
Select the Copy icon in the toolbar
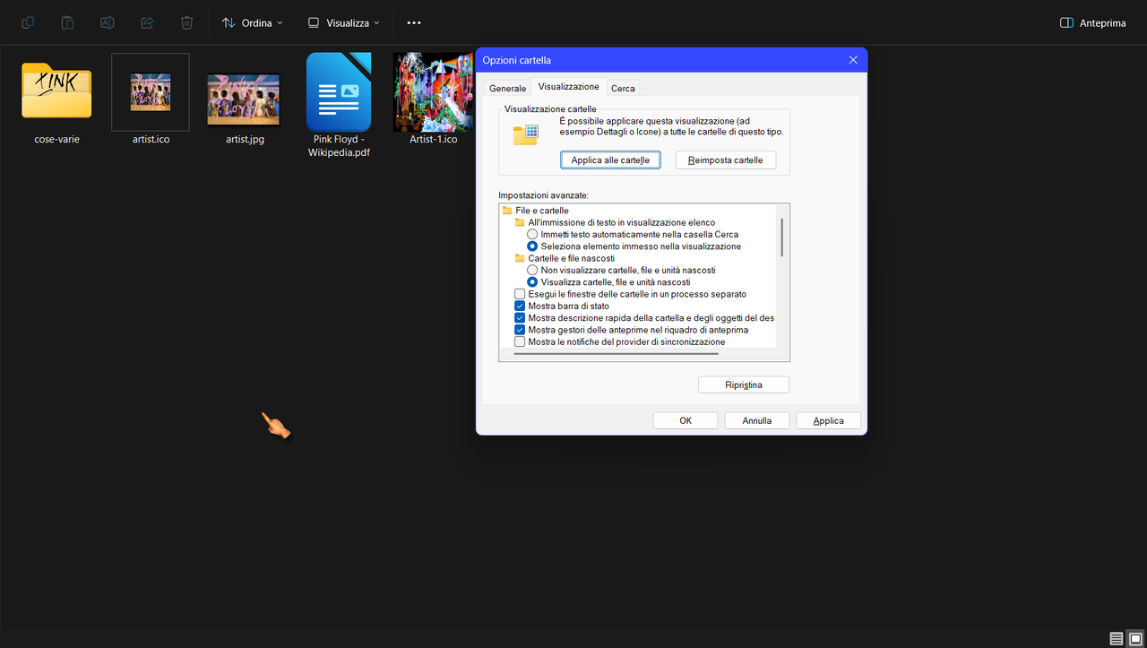pyautogui.click(x=27, y=22)
